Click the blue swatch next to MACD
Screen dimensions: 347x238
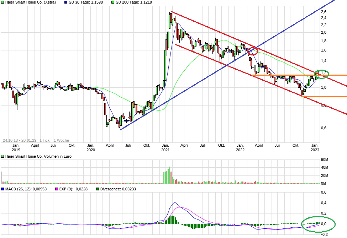[x=2, y=189]
